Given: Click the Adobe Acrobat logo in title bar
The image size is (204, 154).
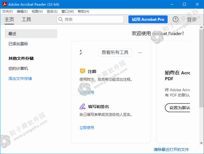Looking at the screenshot, I should (x=5, y=4).
